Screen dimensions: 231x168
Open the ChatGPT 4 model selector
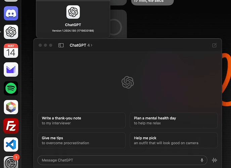(81, 45)
